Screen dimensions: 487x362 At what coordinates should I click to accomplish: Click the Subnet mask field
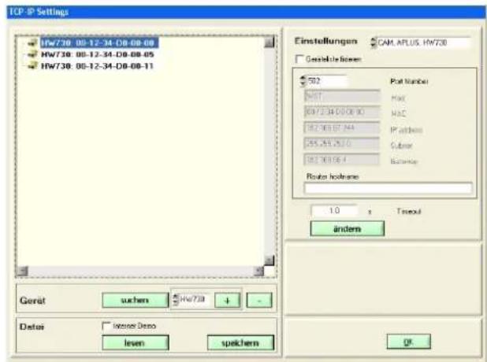pyautogui.click(x=342, y=144)
